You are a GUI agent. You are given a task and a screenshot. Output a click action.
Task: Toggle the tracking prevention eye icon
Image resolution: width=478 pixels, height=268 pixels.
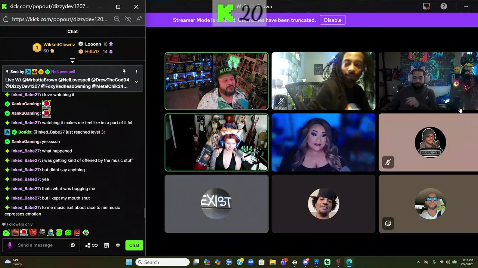point(128,19)
